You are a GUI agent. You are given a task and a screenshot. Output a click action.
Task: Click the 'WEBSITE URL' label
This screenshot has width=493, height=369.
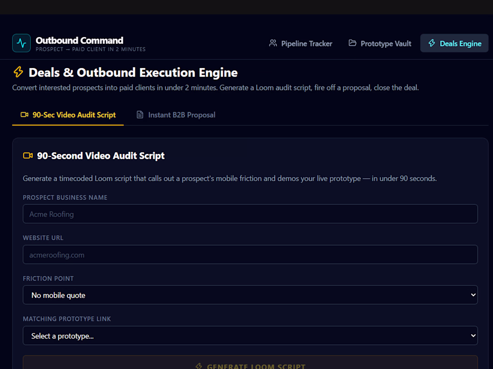(43, 238)
